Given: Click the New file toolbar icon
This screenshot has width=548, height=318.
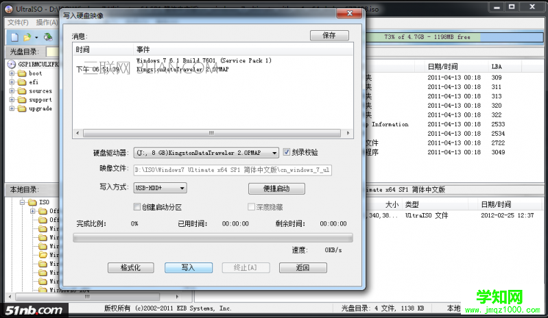Looking at the screenshot, I should 14,37.
